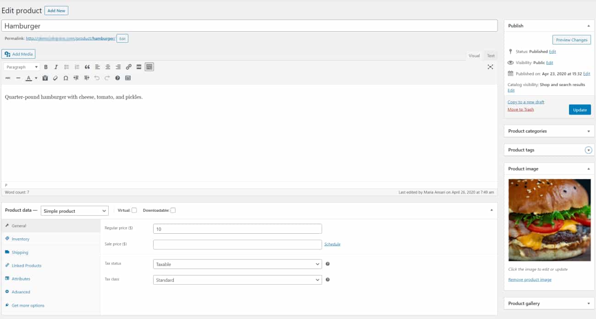
Task: Click Move to Trash link
Action: [521, 110]
